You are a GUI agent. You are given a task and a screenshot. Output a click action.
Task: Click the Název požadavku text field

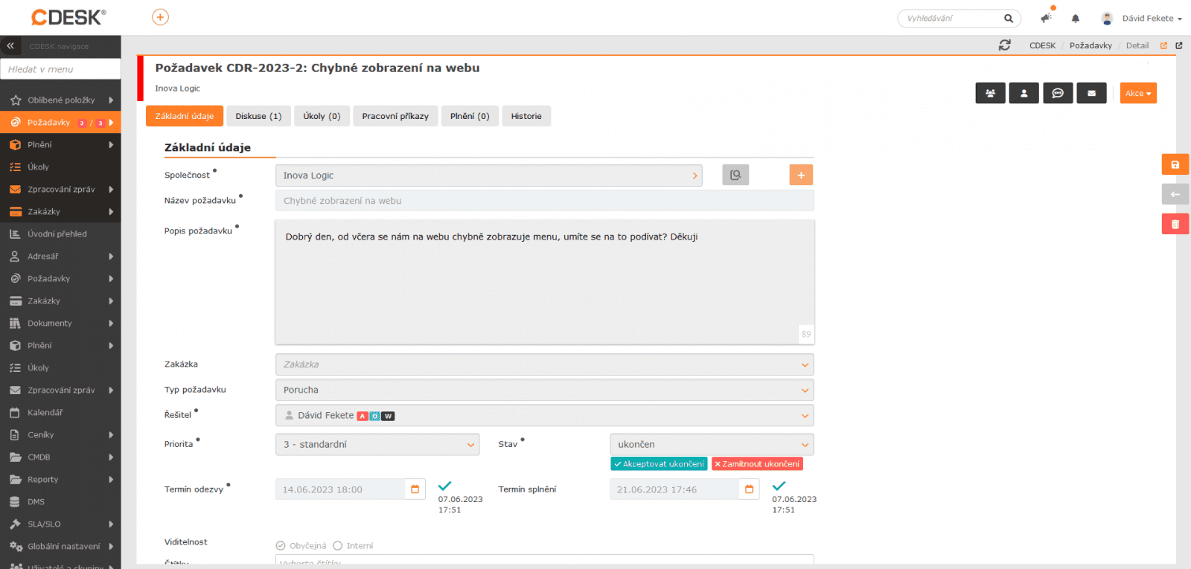point(545,201)
